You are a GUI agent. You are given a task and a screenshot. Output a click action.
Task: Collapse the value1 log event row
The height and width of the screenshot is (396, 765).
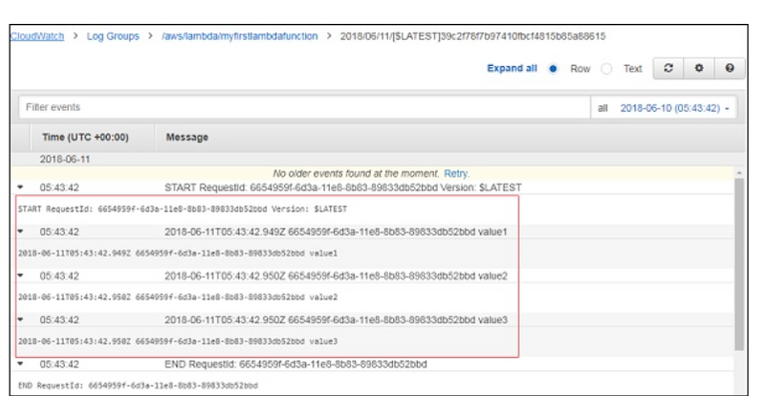click(21, 231)
